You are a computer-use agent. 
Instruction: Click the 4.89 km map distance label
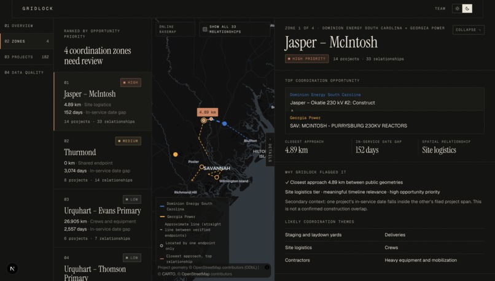pos(208,112)
